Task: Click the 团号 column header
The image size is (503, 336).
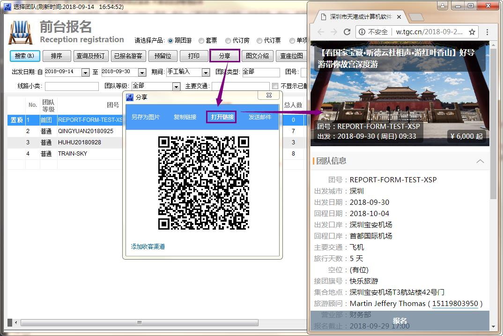Action: point(113,105)
